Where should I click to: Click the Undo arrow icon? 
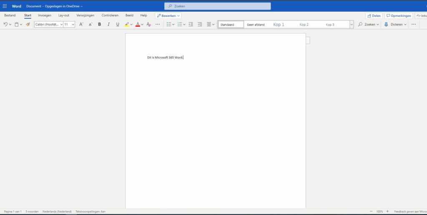[5, 25]
